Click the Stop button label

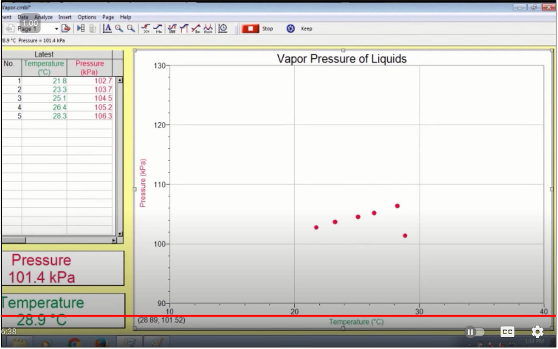[x=267, y=29]
